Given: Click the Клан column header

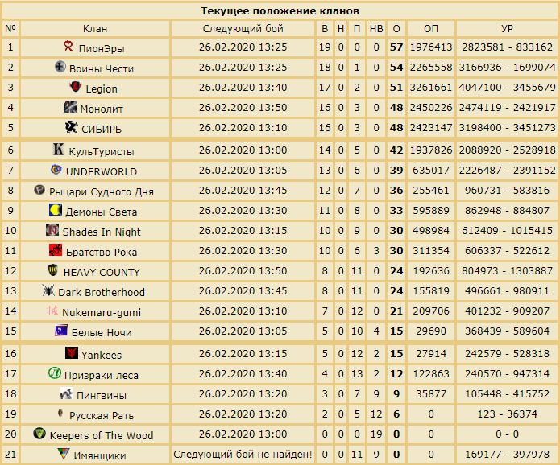Looking at the screenshot, I should [x=95, y=28].
